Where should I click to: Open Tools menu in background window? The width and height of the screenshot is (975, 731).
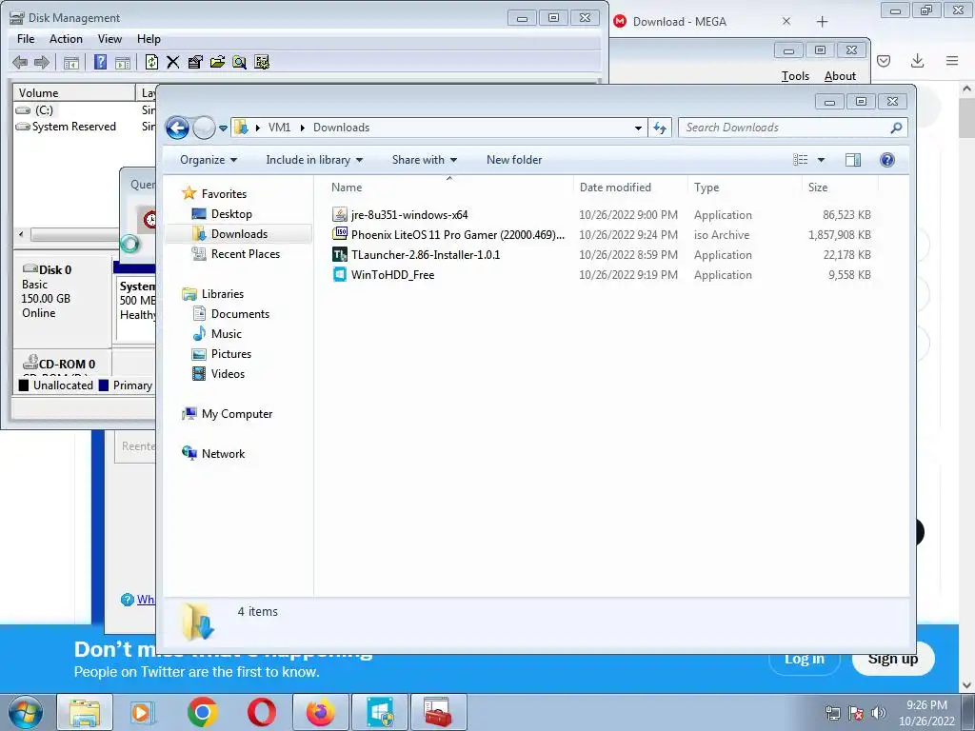click(795, 76)
